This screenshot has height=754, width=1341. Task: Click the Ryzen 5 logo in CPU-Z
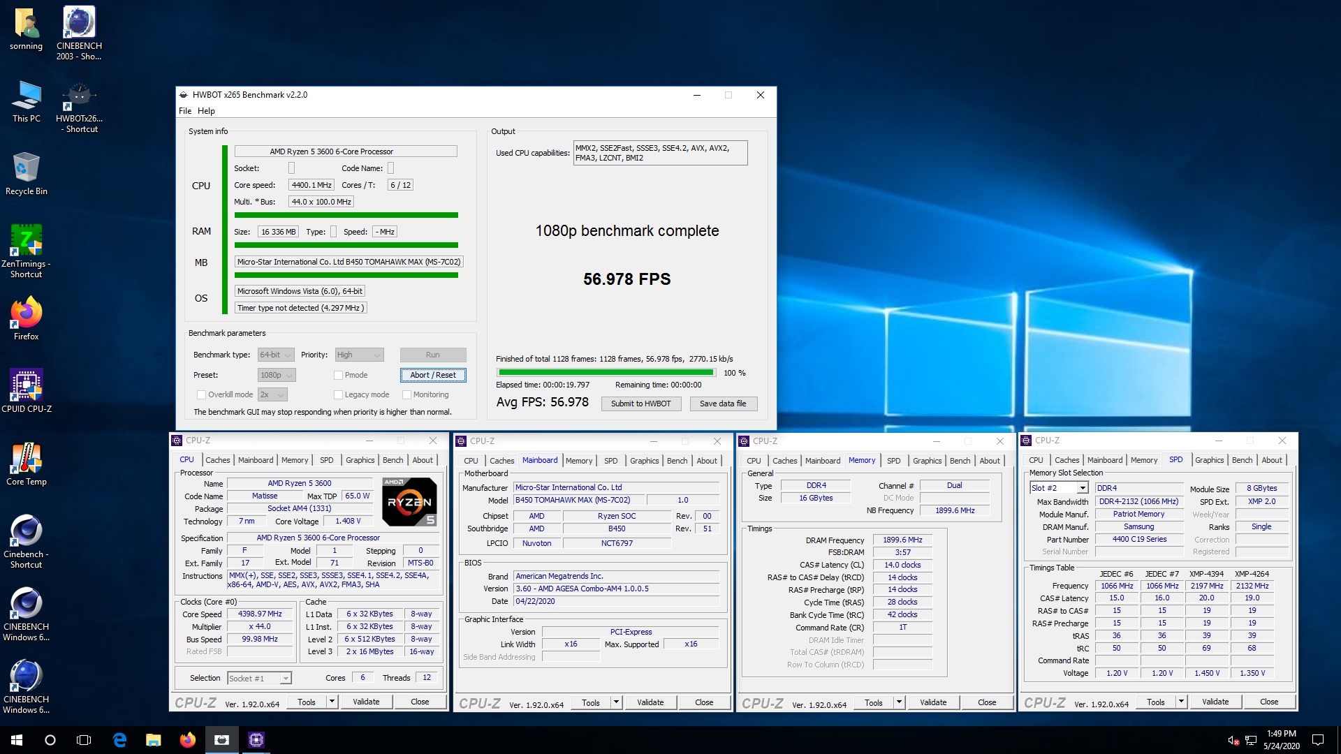click(x=409, y=501)
